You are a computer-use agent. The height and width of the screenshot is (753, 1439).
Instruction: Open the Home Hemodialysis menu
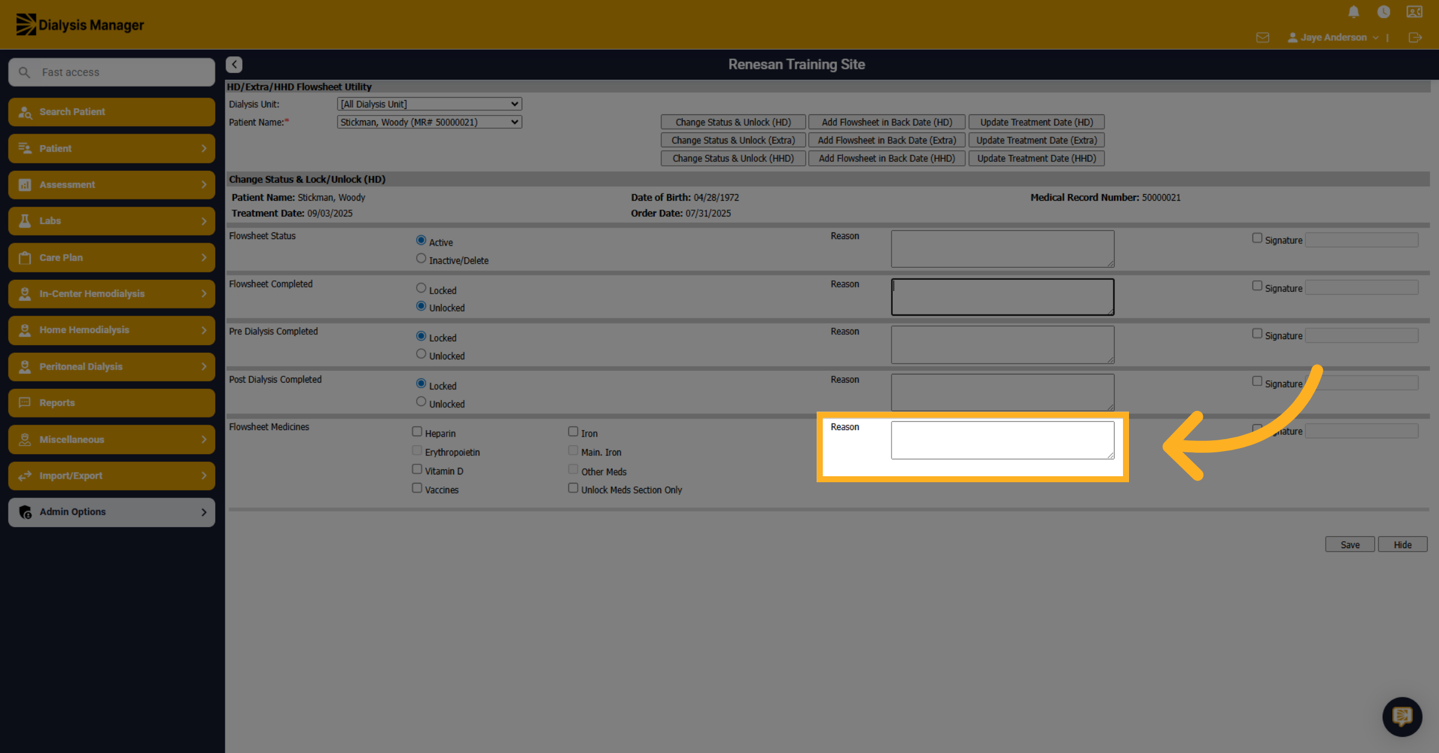pyautogui.click(x=112, y=330)
